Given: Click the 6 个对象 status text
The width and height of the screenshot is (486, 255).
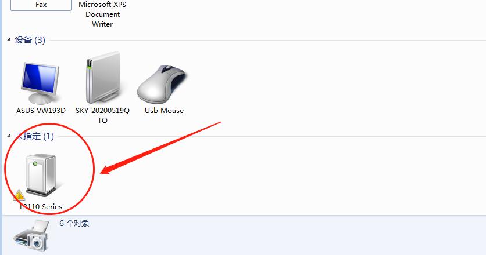Looking at the screenshot, I should pos(74,223).
